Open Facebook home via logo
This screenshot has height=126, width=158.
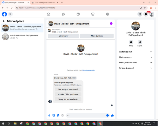pyautogui.click(x=4, y=14)
